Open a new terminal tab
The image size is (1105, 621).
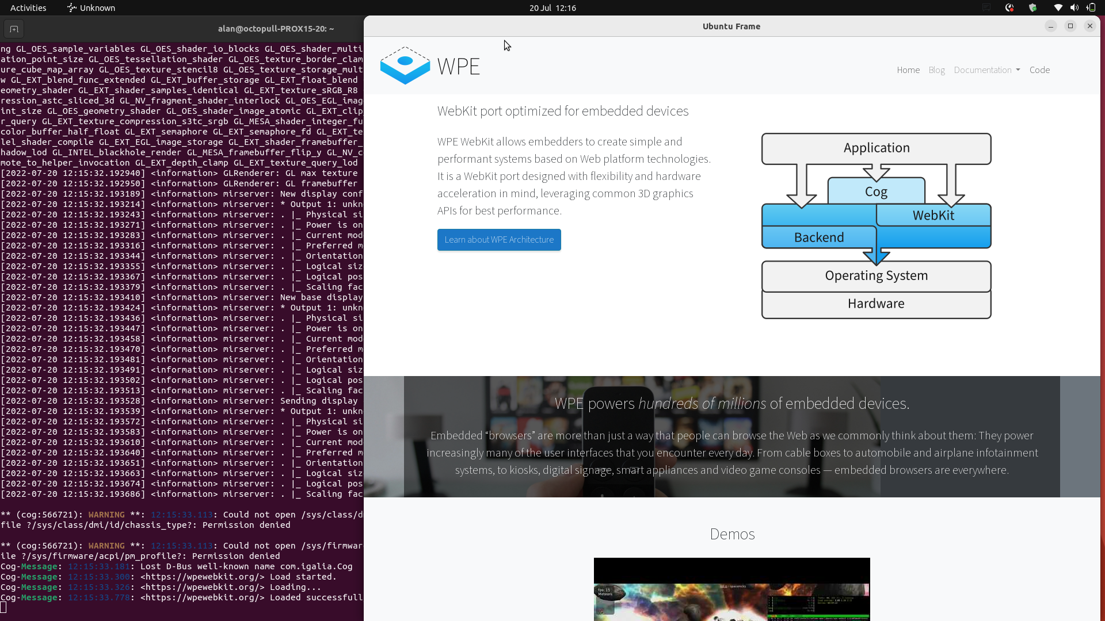(13, 29)
